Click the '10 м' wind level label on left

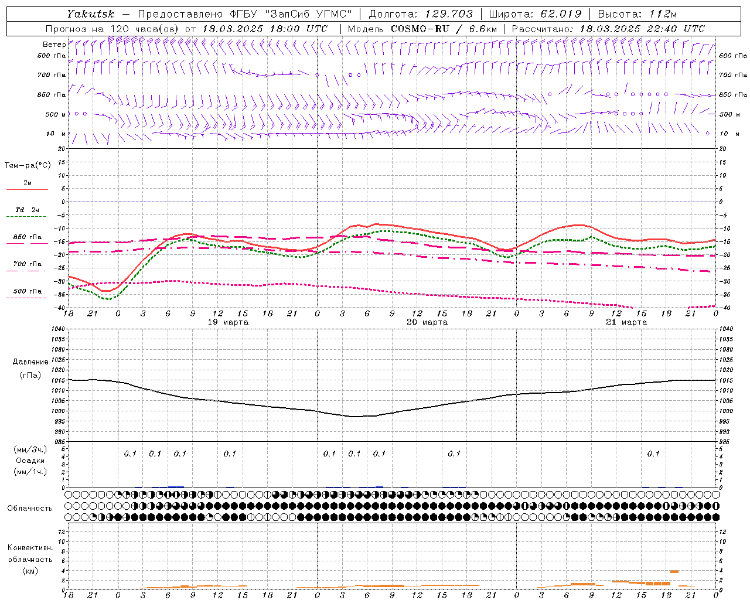(55, 134)
